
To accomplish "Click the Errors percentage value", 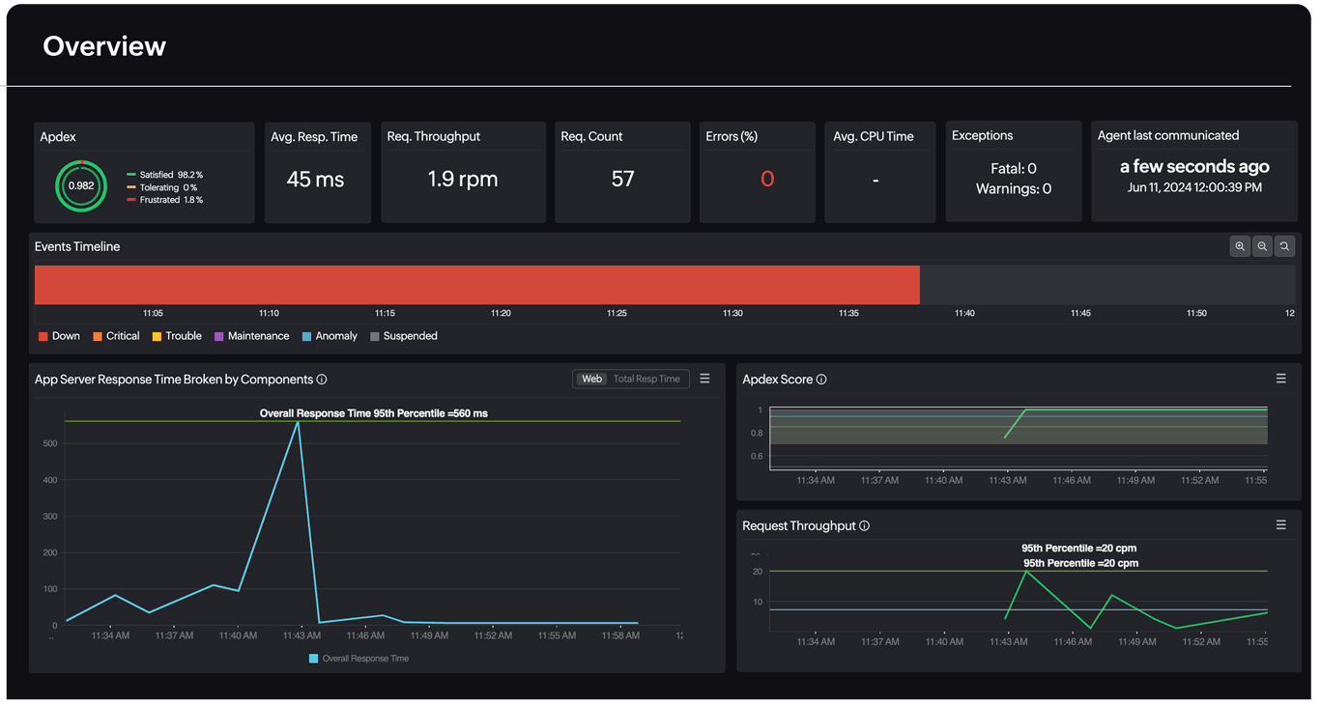I will 767,179.
